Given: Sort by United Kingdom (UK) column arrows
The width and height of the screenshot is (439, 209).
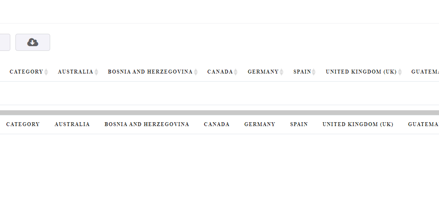Looking at the screenshot, I should tap(400, 72).
